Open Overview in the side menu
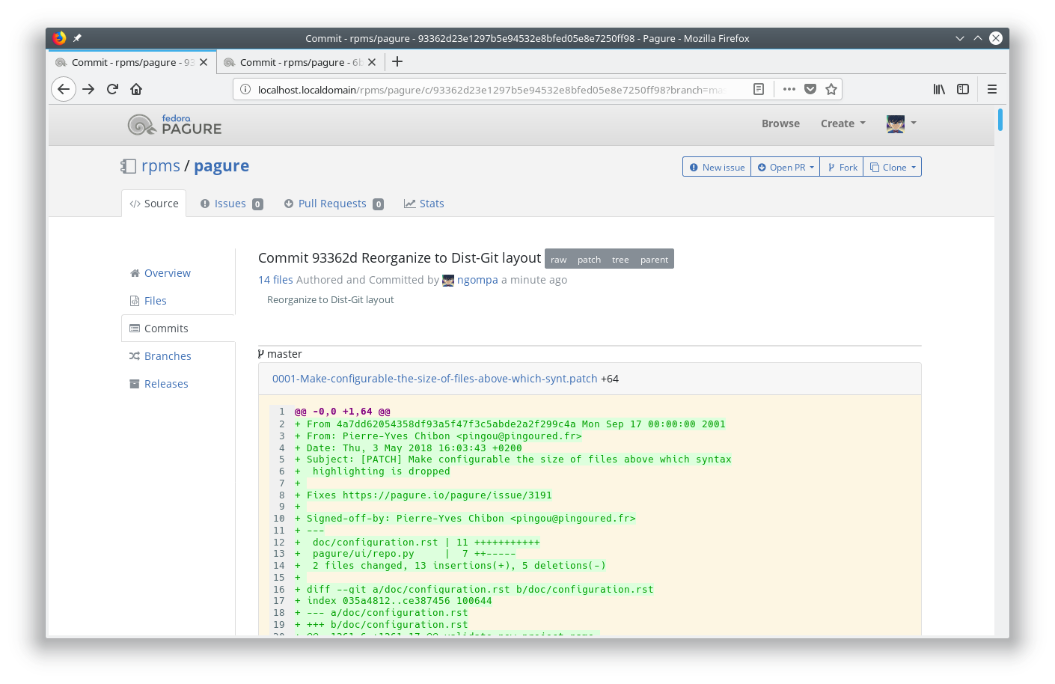Viewport: 1055px width, 684px height. (x=160, y=273)
